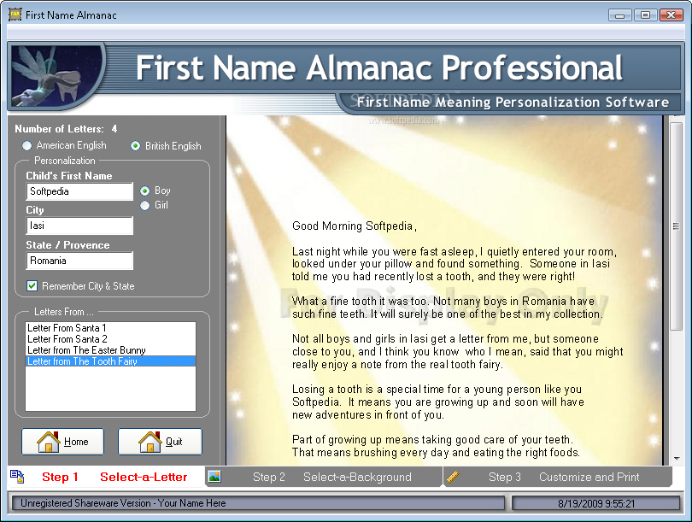
Task: Click the Good Morning Softpedia greeting line
Action: 355,226
